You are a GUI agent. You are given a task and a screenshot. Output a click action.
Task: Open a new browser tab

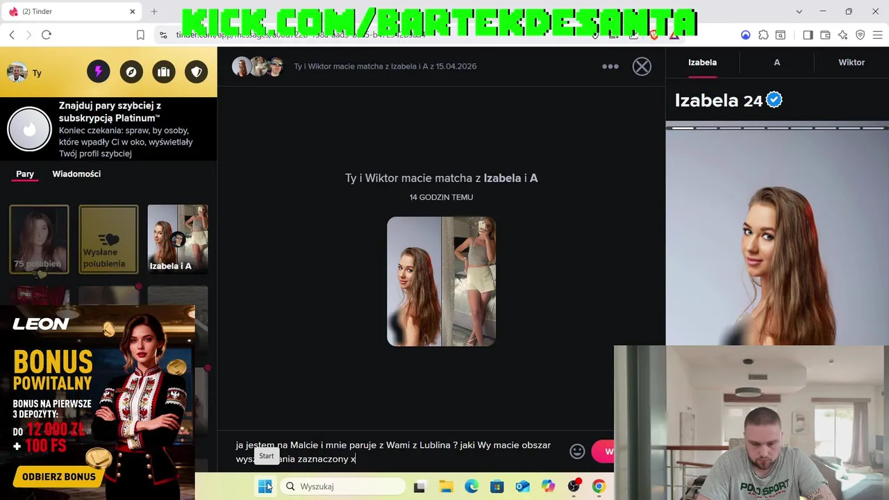[154, 12]
